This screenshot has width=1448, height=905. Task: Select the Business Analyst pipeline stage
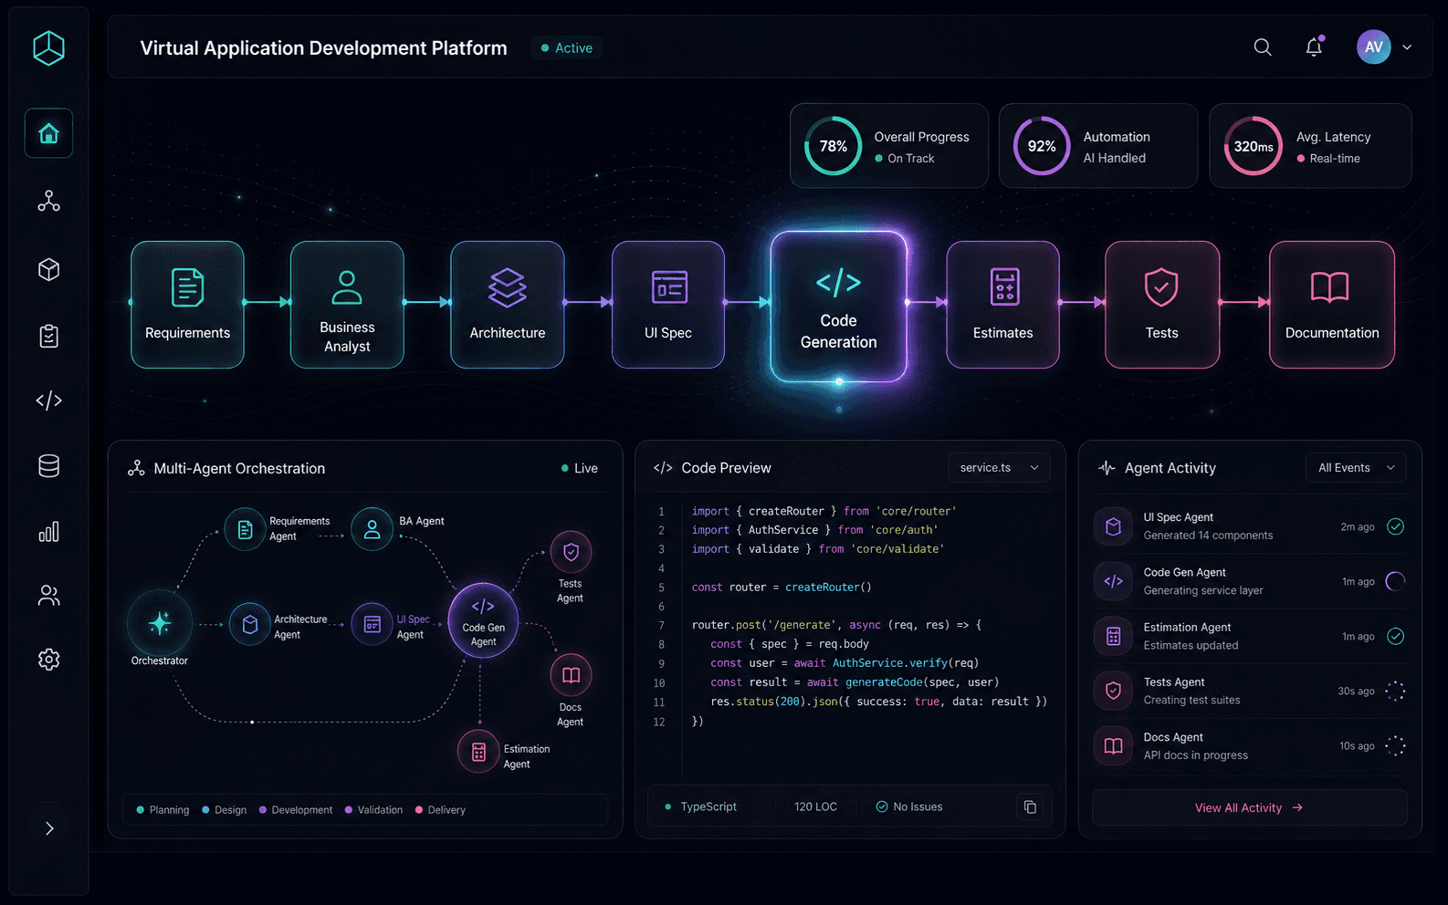347,305
